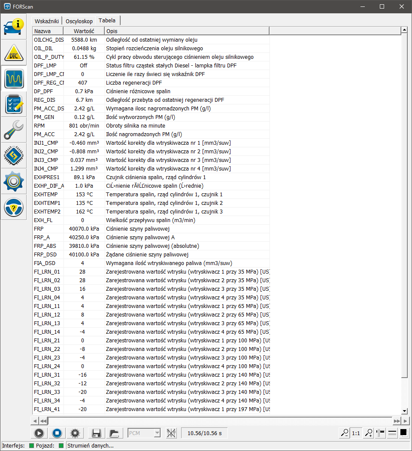The image size is (412, 451).
Task: Open the gear settings section
Action: point(14,182)
